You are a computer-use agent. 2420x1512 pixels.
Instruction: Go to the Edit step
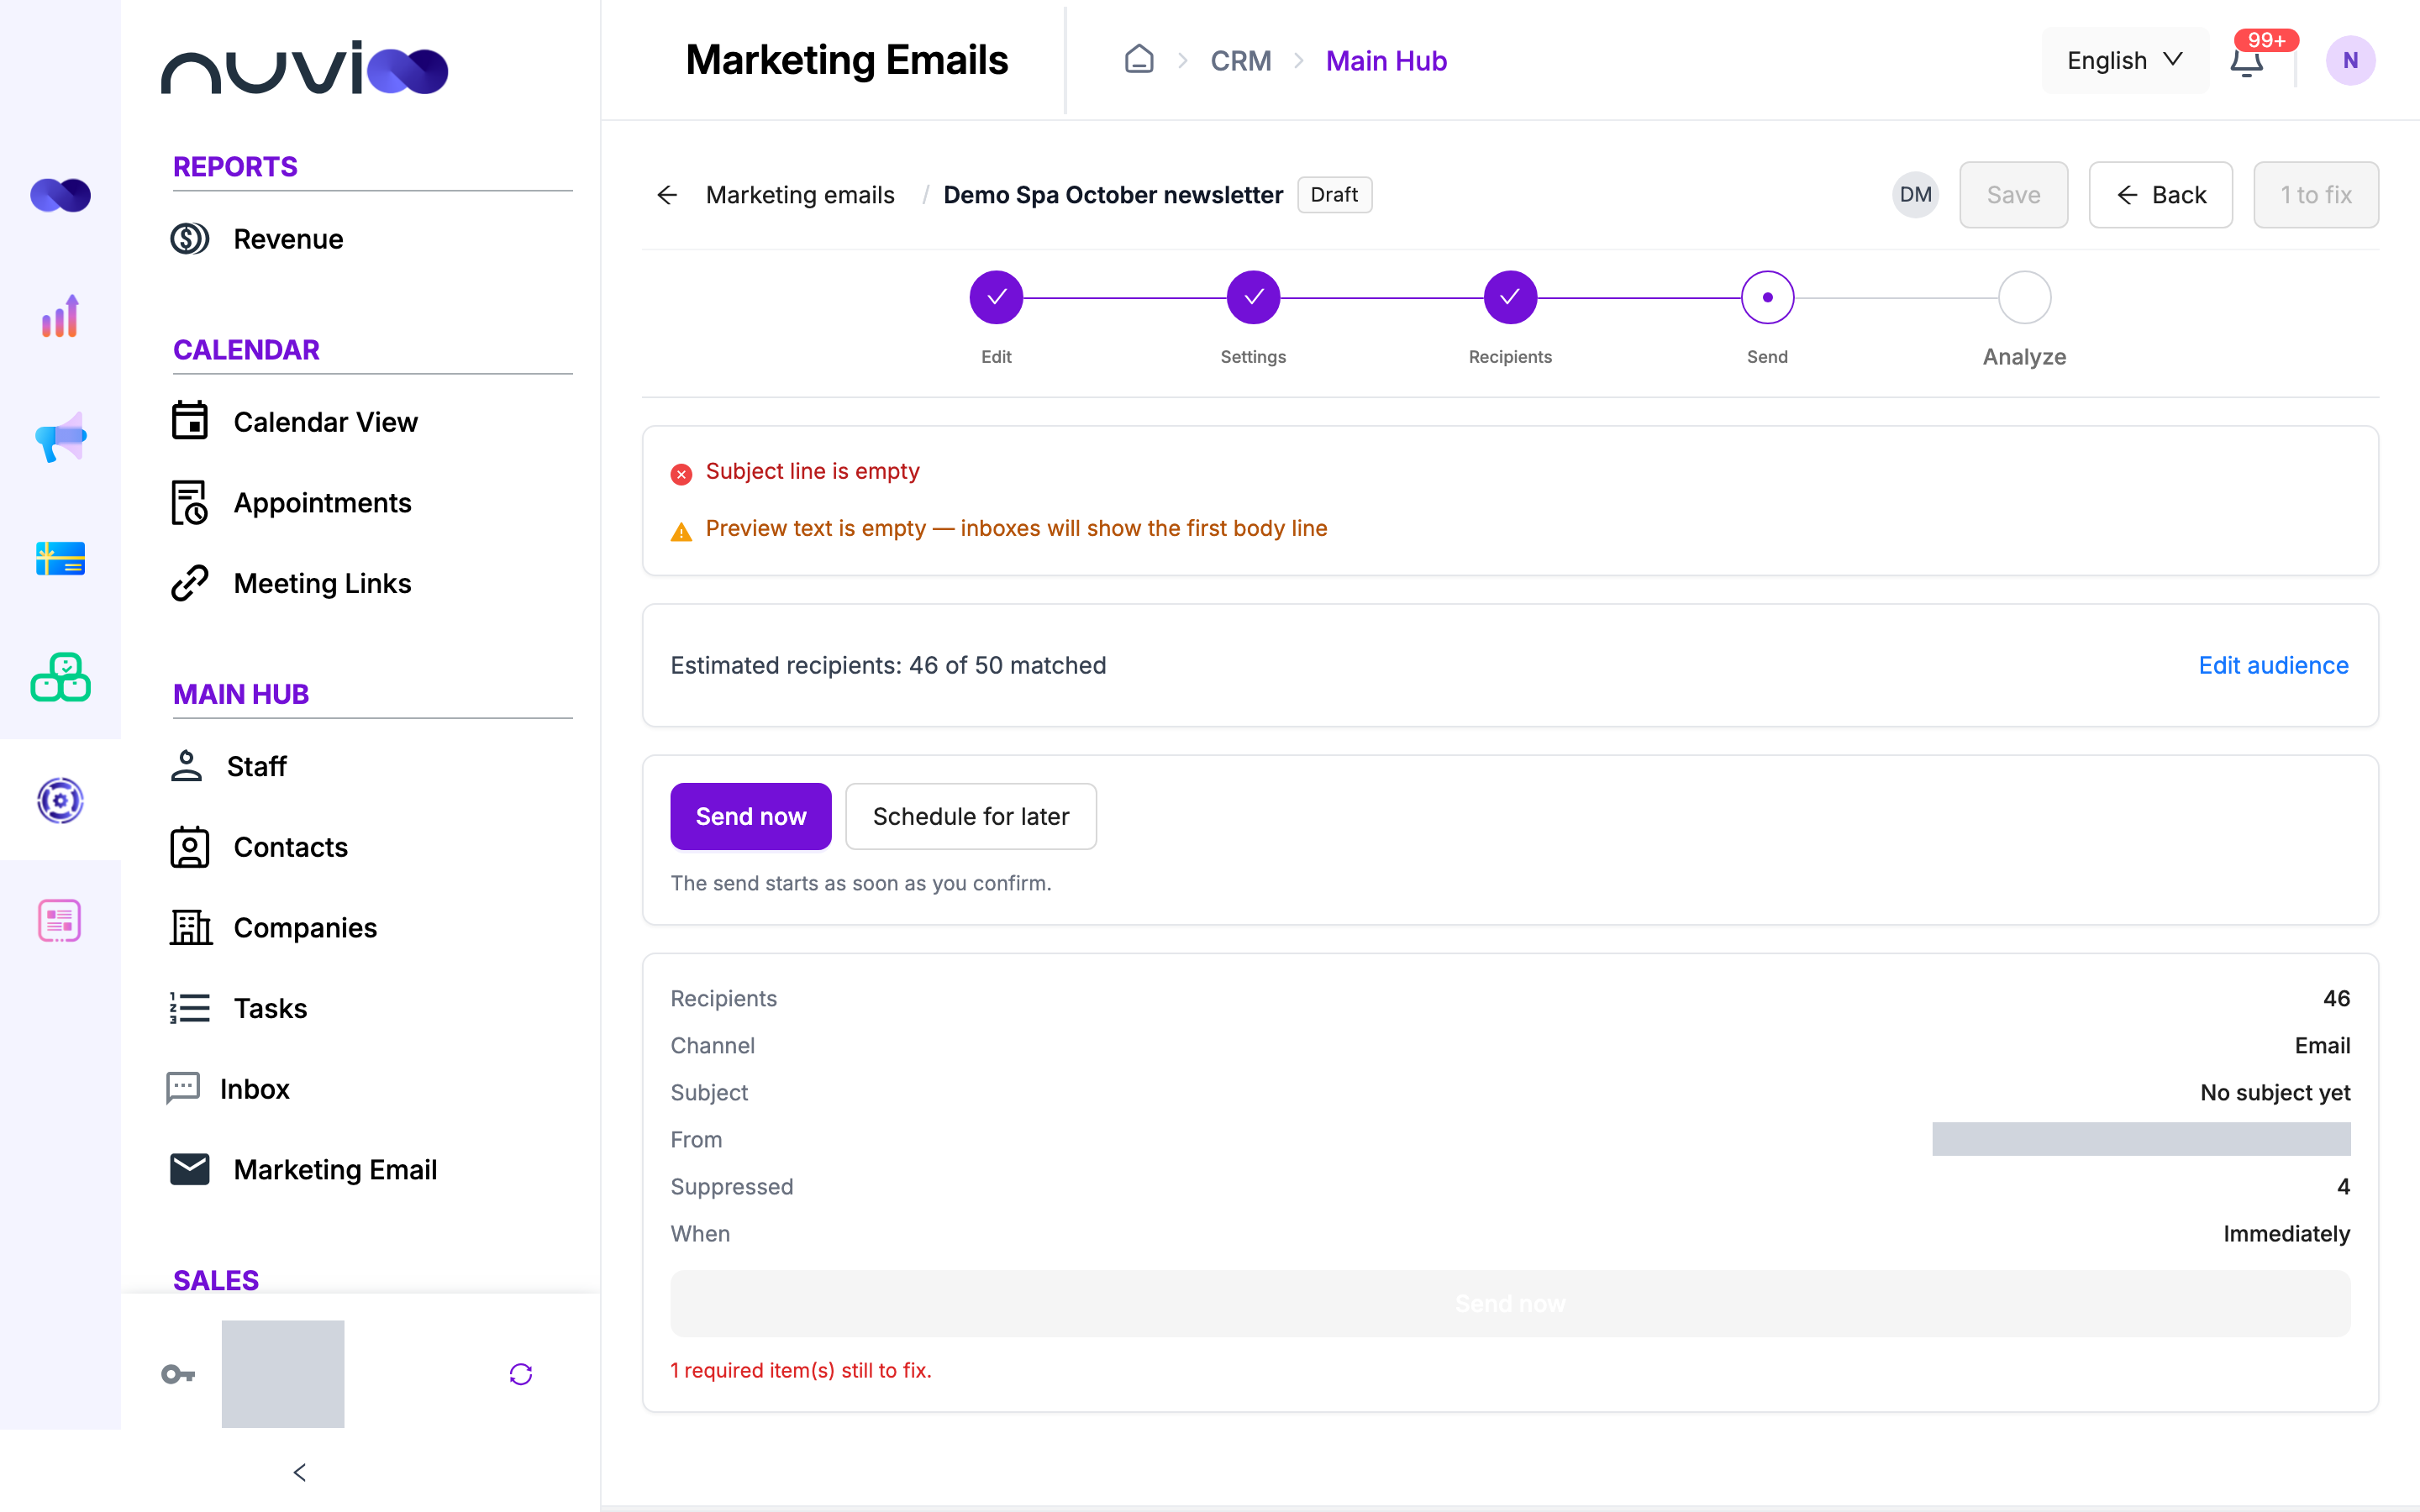tap(996, 297)
